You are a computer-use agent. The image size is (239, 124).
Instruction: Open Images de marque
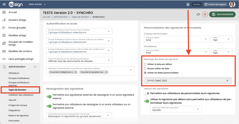pos(18,105)
